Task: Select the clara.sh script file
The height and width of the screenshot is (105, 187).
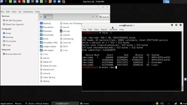Action: (x=45, y=73)
